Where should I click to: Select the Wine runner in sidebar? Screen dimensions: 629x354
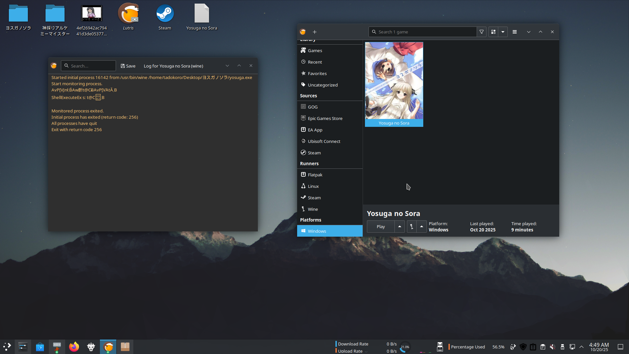313,209
